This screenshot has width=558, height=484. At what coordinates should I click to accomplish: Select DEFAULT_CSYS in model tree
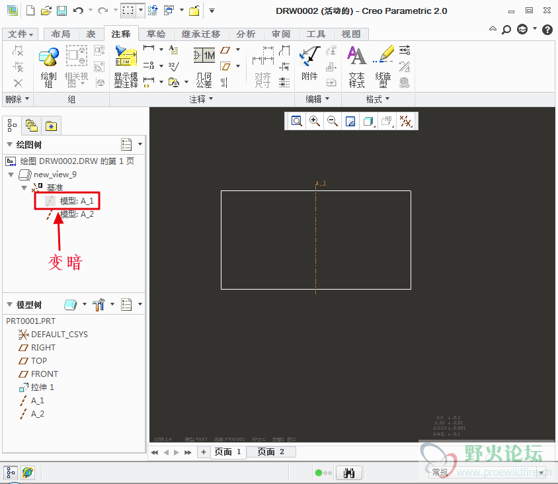(53, 335)
